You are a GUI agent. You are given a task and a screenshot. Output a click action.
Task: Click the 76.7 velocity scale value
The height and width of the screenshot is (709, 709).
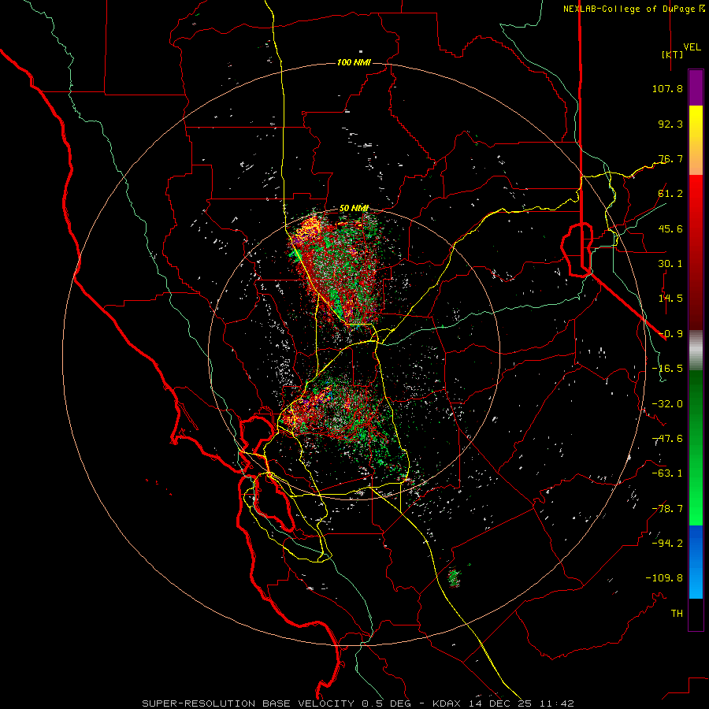670,158
